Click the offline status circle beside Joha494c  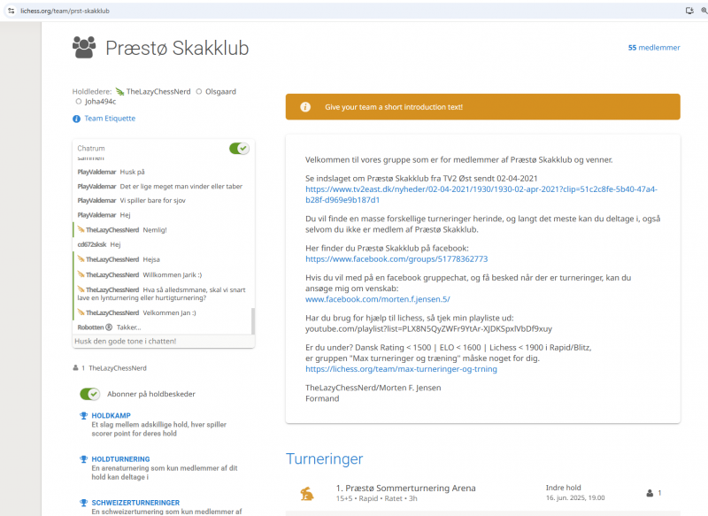[x=79, y=102]
